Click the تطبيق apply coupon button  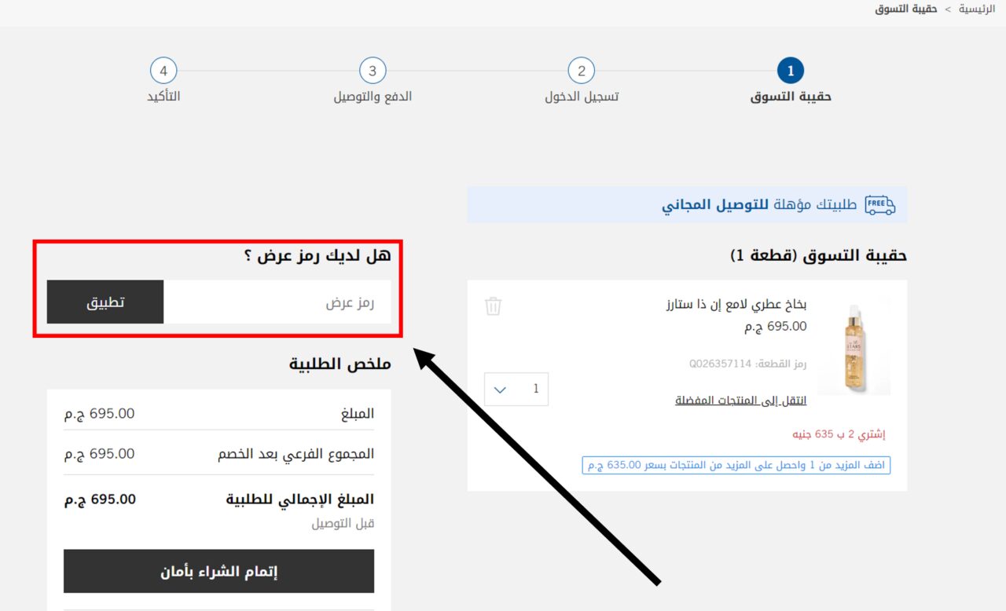[105, 302]
